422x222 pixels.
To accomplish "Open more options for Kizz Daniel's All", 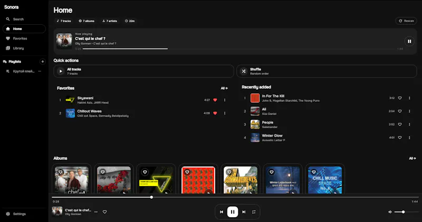I will click(x=409, y=111).
